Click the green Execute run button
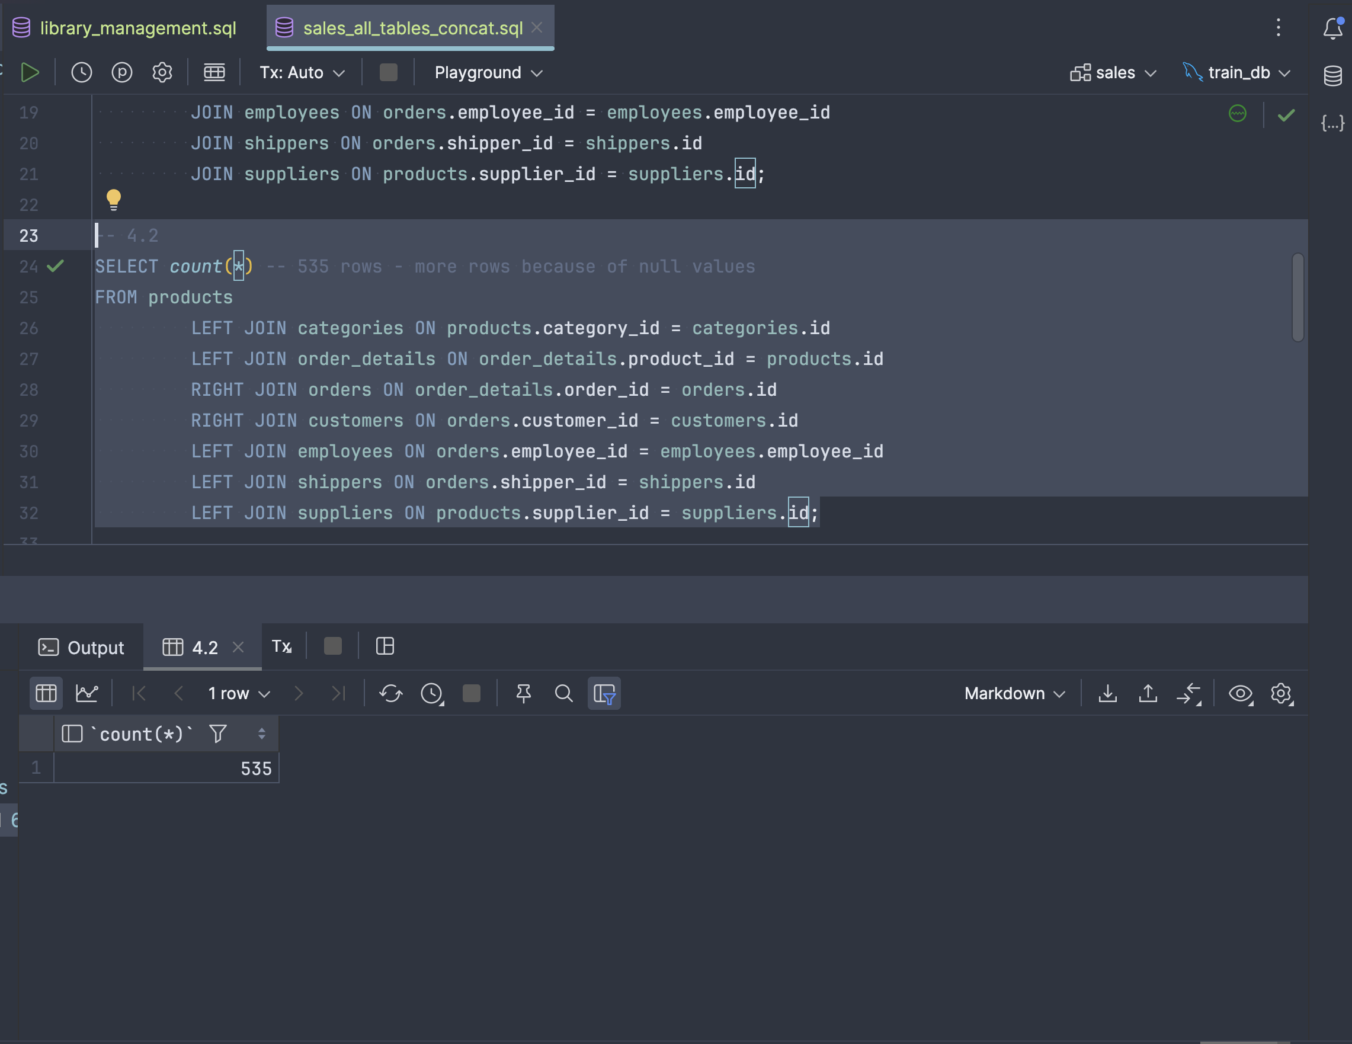Viewport: 1352px width, 1044px height. click(29, 72)
